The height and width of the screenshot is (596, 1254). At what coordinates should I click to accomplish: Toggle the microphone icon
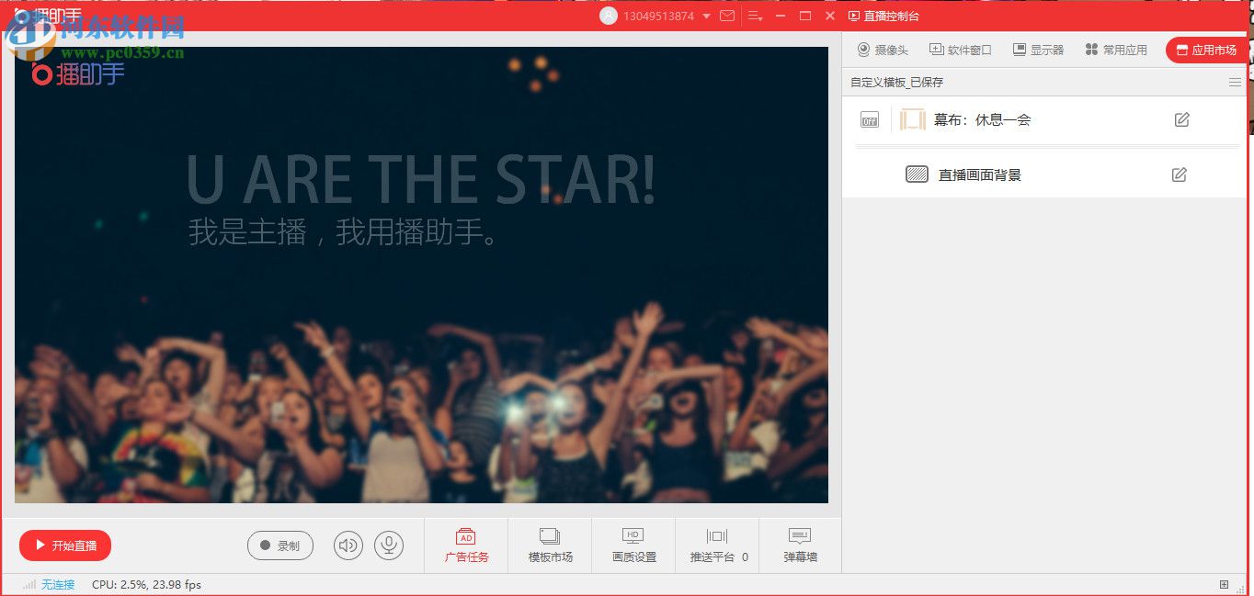click(389, 545)
